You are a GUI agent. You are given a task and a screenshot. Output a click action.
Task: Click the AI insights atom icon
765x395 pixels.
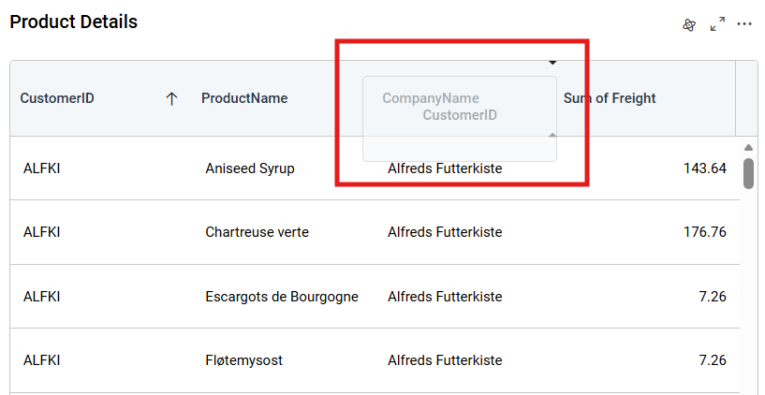click(x=689, y=24)
